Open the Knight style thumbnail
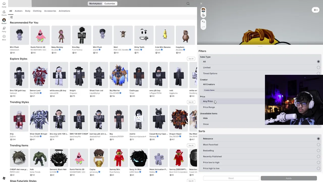This screenshot has height=182, width=323. [79, 75]
